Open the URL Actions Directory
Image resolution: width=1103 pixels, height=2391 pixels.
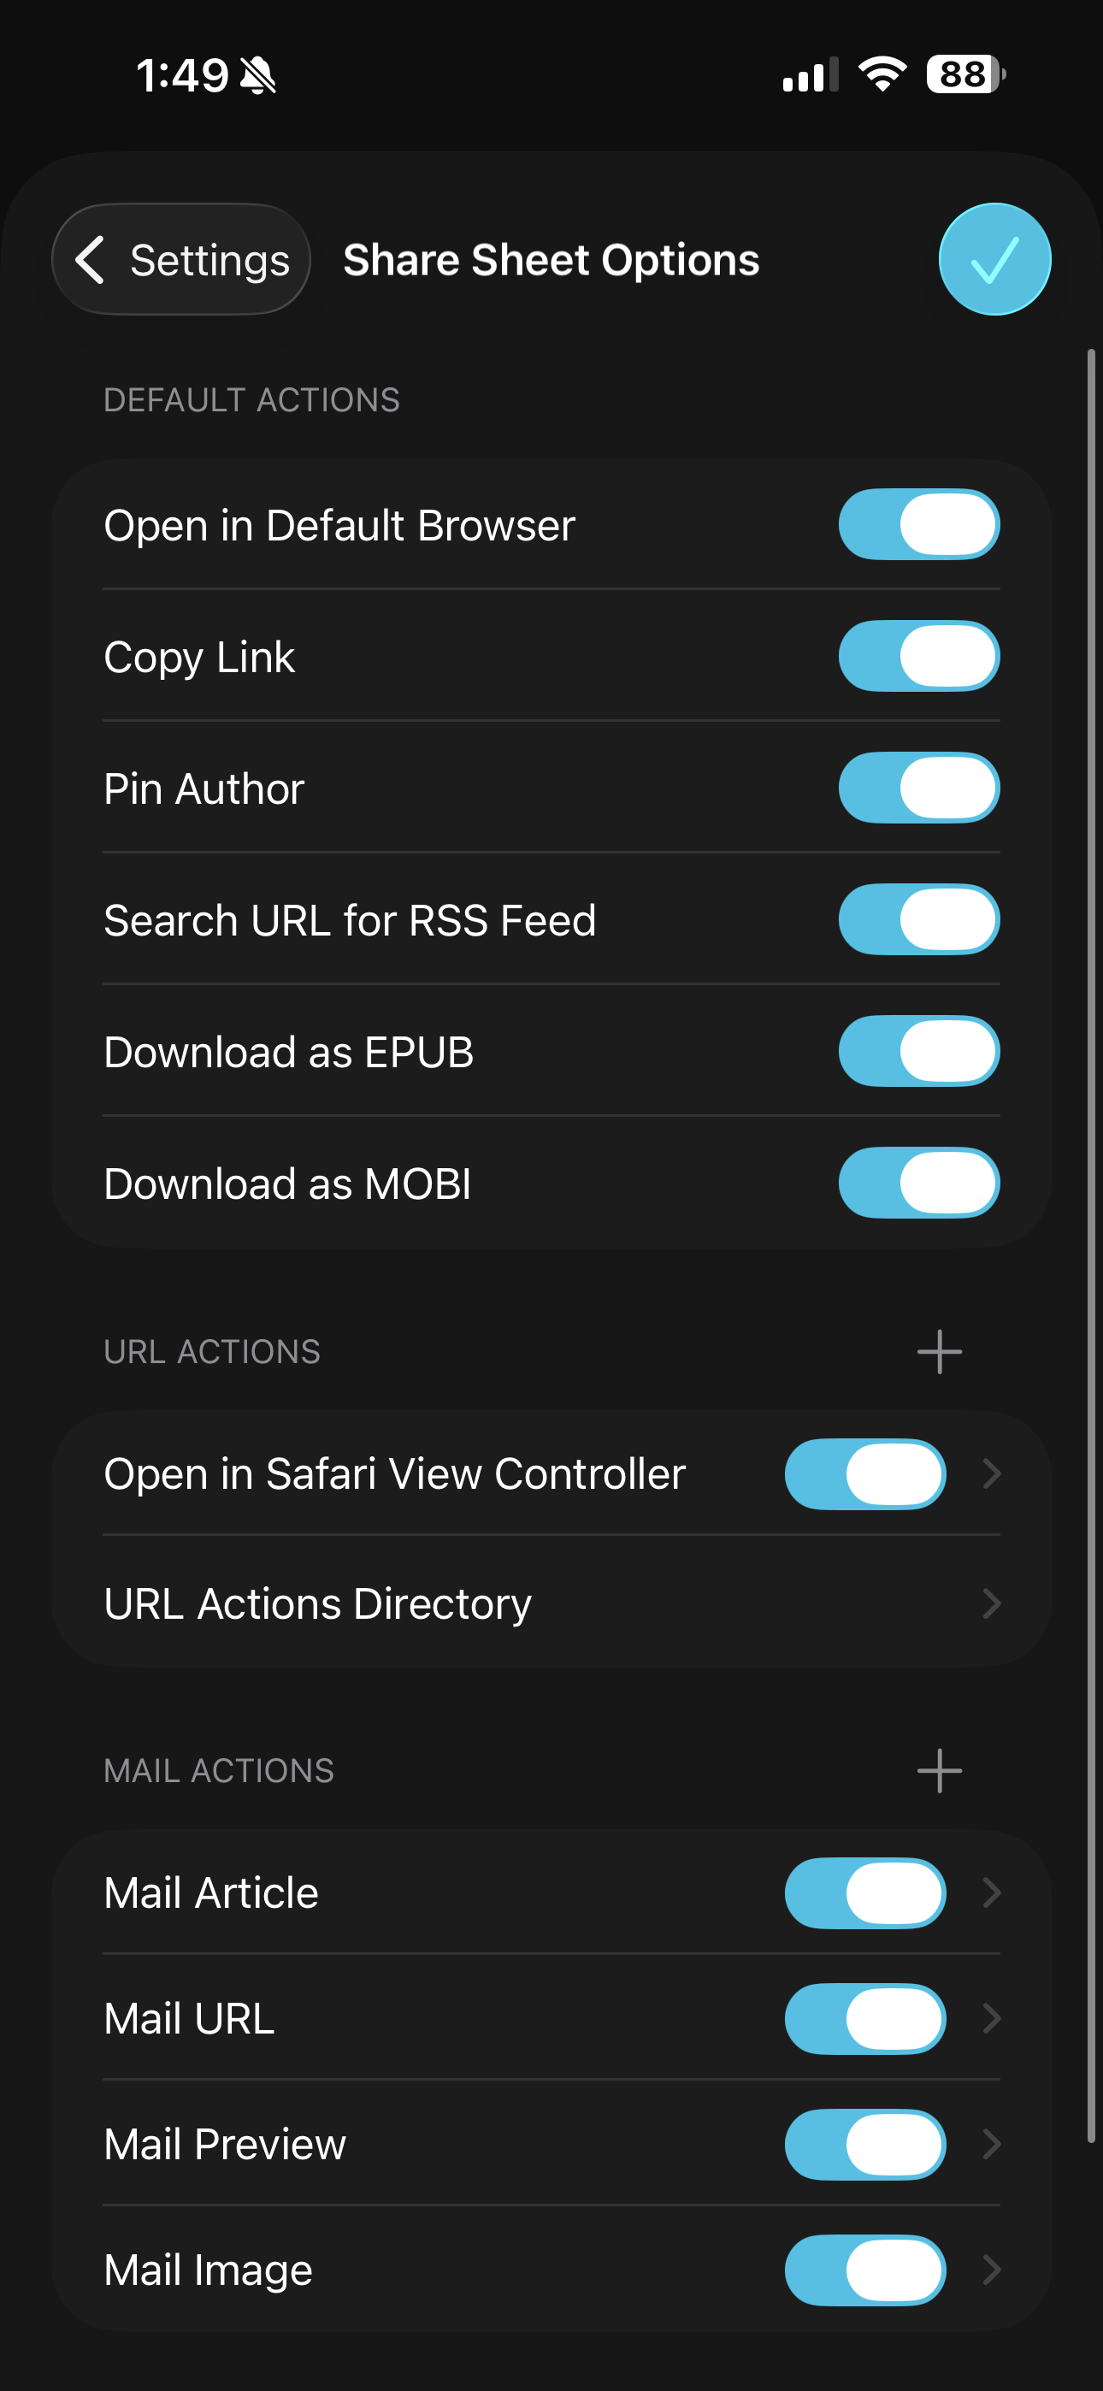click(550, 1604)
